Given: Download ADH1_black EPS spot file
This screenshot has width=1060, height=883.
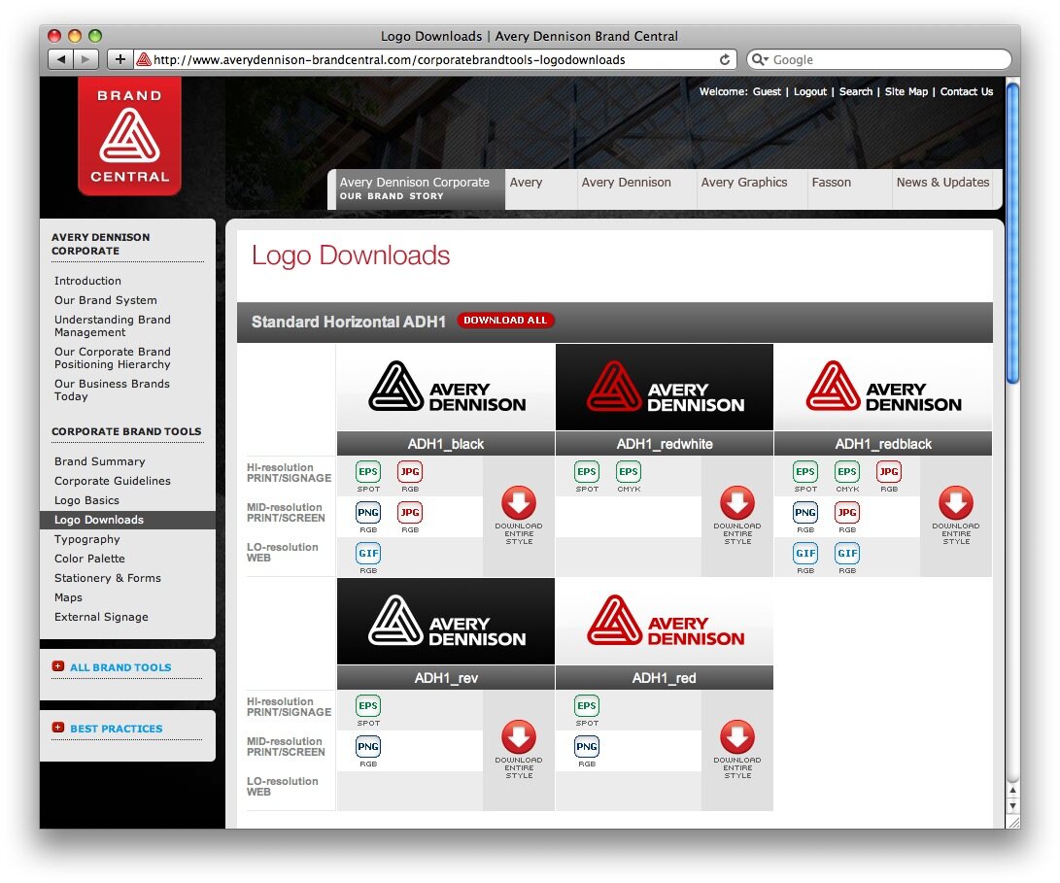Looking at the screenshot, I should coord(368,472).
